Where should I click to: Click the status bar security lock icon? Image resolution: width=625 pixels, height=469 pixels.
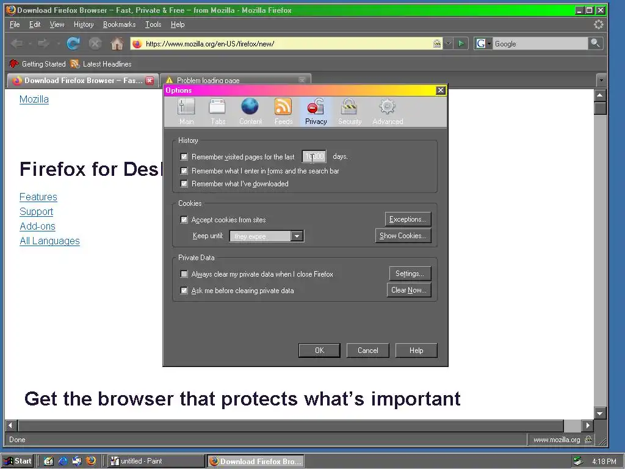(588, 440)
